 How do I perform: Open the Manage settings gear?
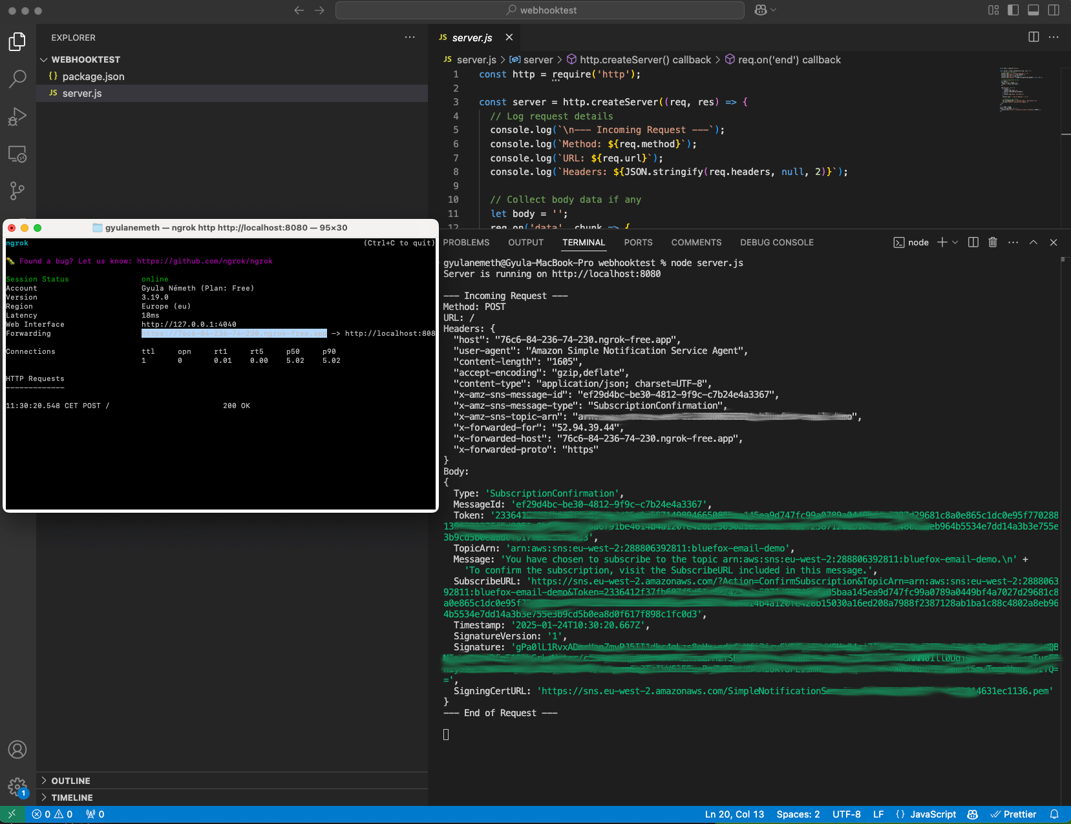pos(17,787)
